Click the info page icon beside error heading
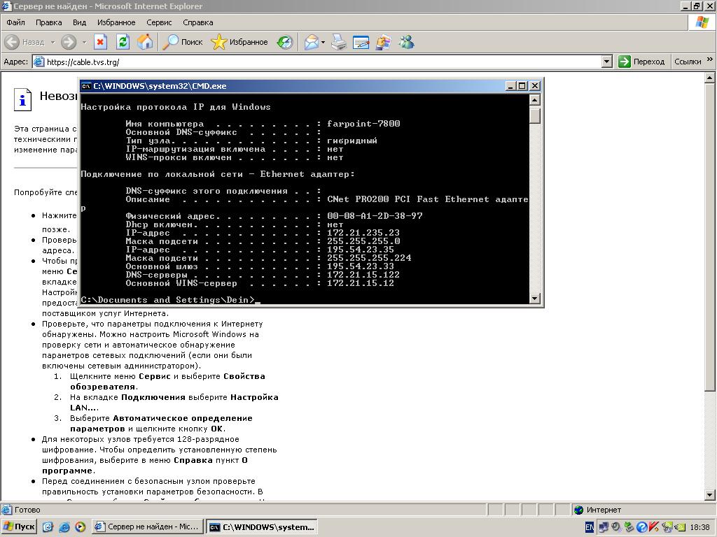Screen dimensions: 717x537 (22, 99)
